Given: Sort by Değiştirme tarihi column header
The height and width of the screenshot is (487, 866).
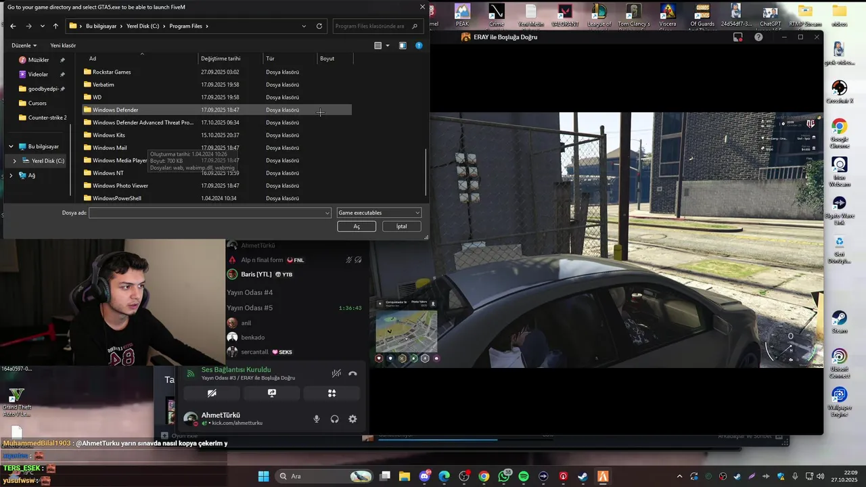Looking at the screenshot, I should coord(231,58).
